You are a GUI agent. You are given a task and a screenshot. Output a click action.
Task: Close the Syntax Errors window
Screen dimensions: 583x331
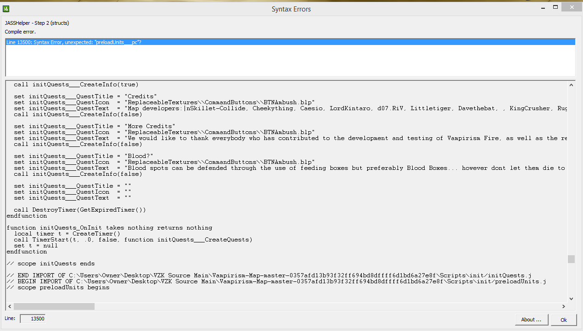[x=571, y=7]
